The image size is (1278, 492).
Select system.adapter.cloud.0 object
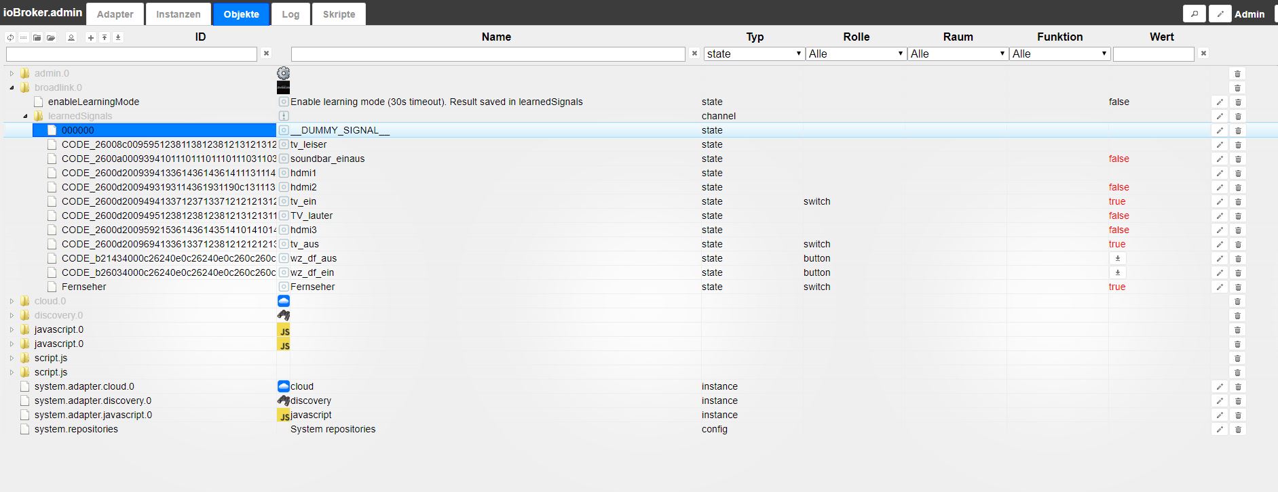point(84,386)
